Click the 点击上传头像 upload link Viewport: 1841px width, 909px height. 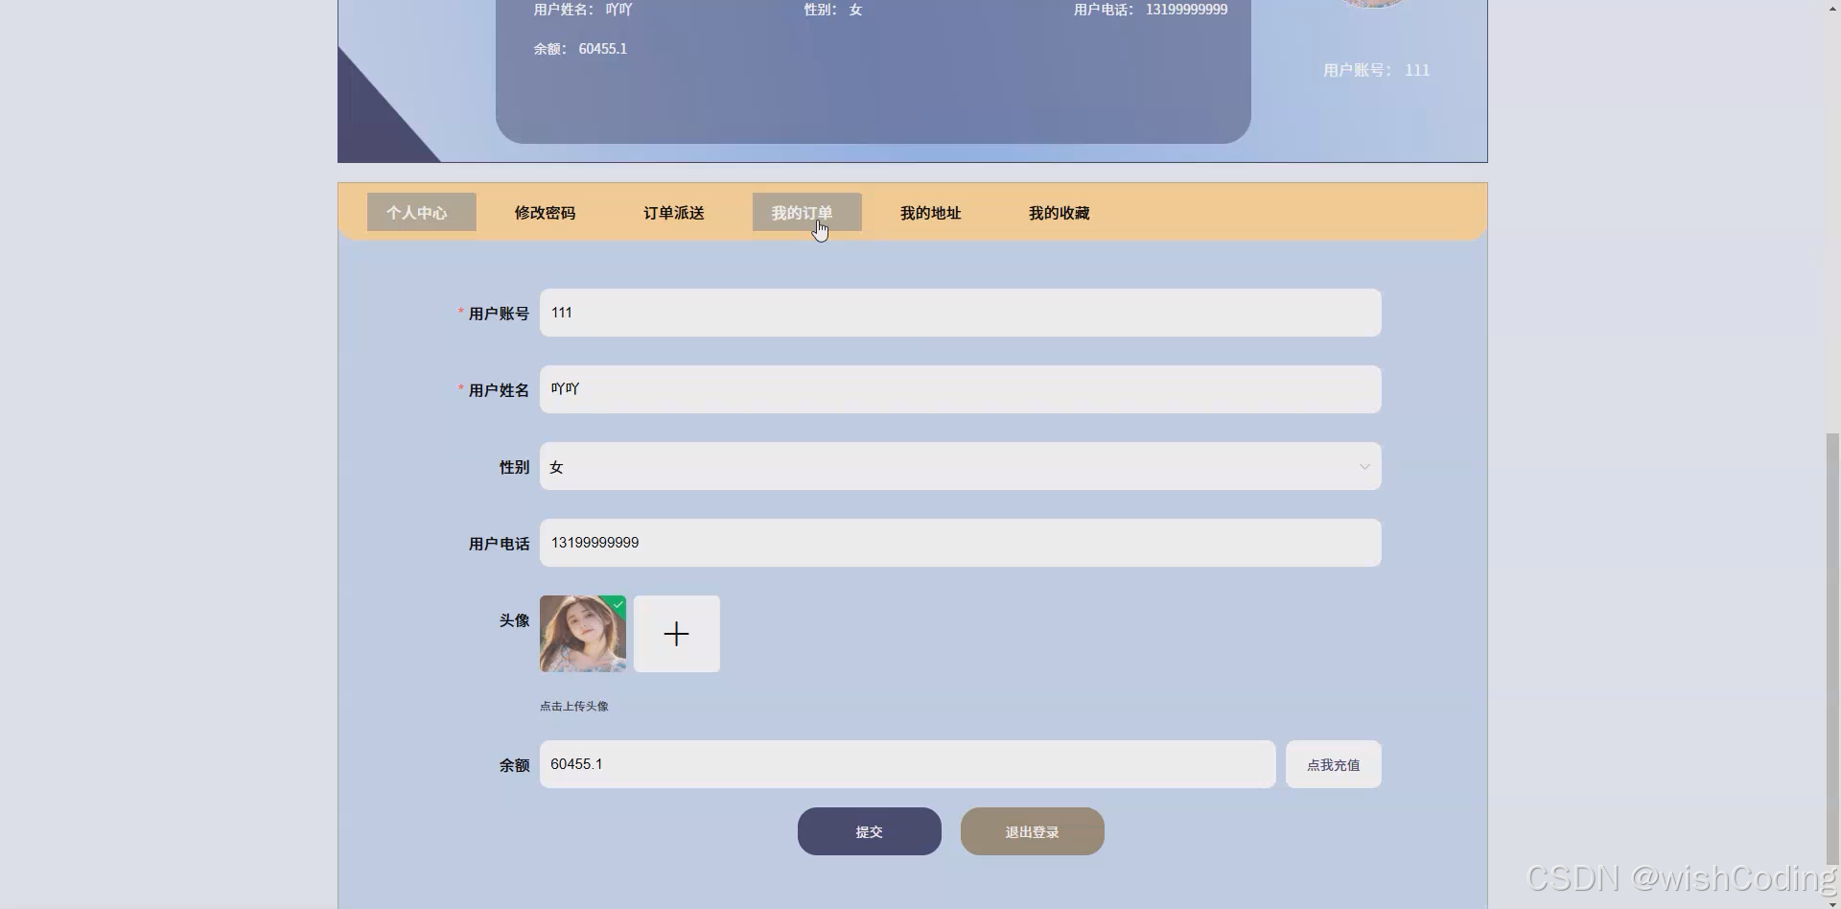click(573, 705)
